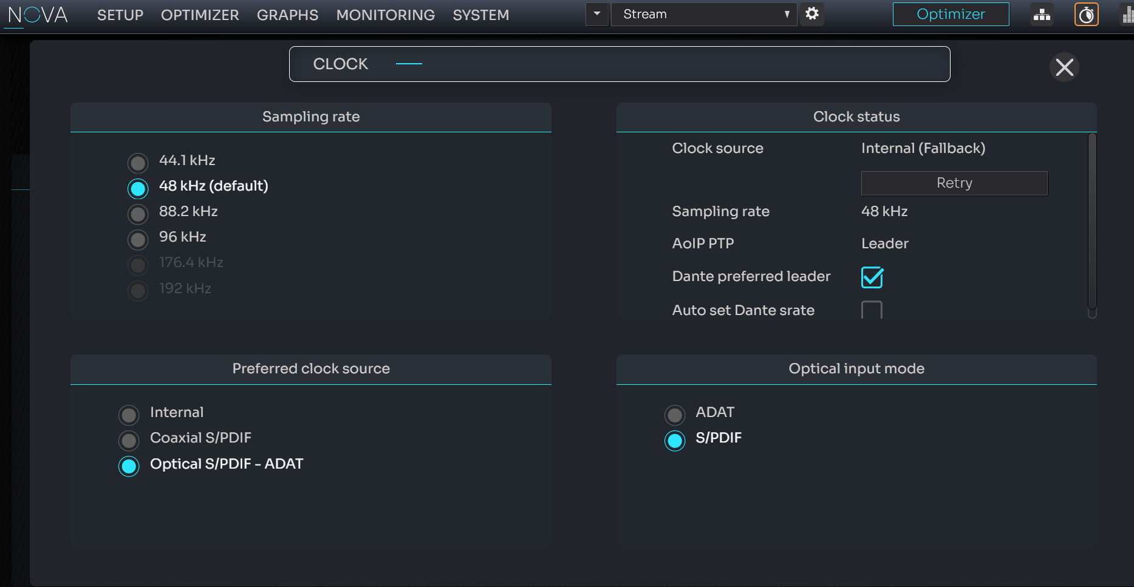The height and width of the screenshot is (587, 1134).
Task: Open the network topology icon
Action: pyautogui.click(x=1042, y=15)
